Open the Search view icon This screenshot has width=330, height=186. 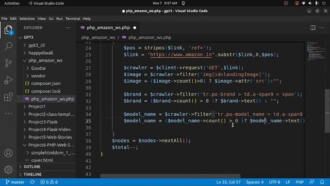click(8, 46)
